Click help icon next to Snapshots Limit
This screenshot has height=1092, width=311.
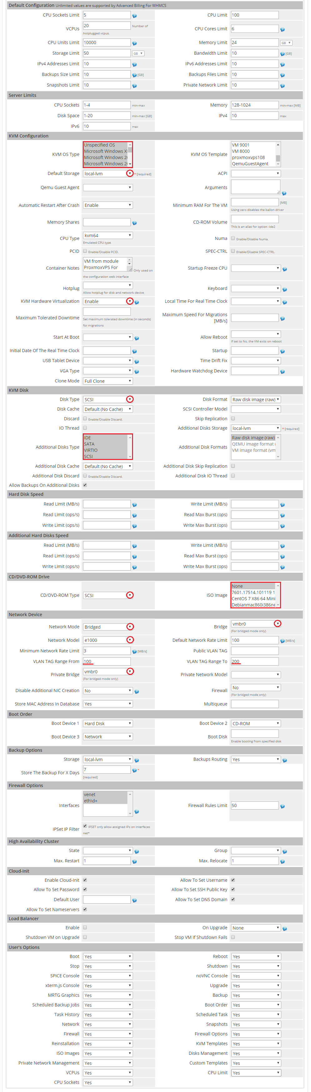point(134,86)
